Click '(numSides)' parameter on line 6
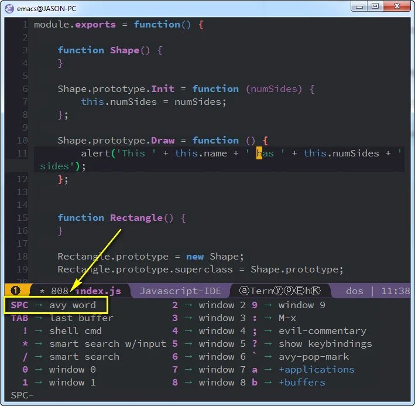Image resolution: width=415 pixels, height=406 pixels. [274, 89]
